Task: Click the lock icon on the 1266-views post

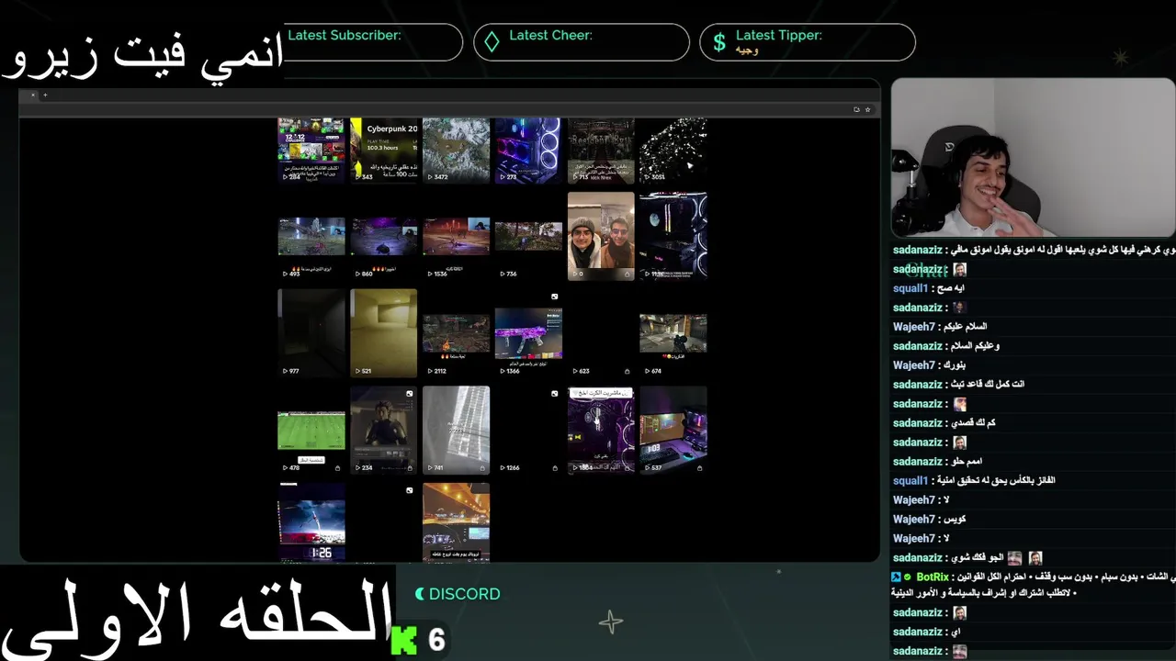Action: (555, 467)
